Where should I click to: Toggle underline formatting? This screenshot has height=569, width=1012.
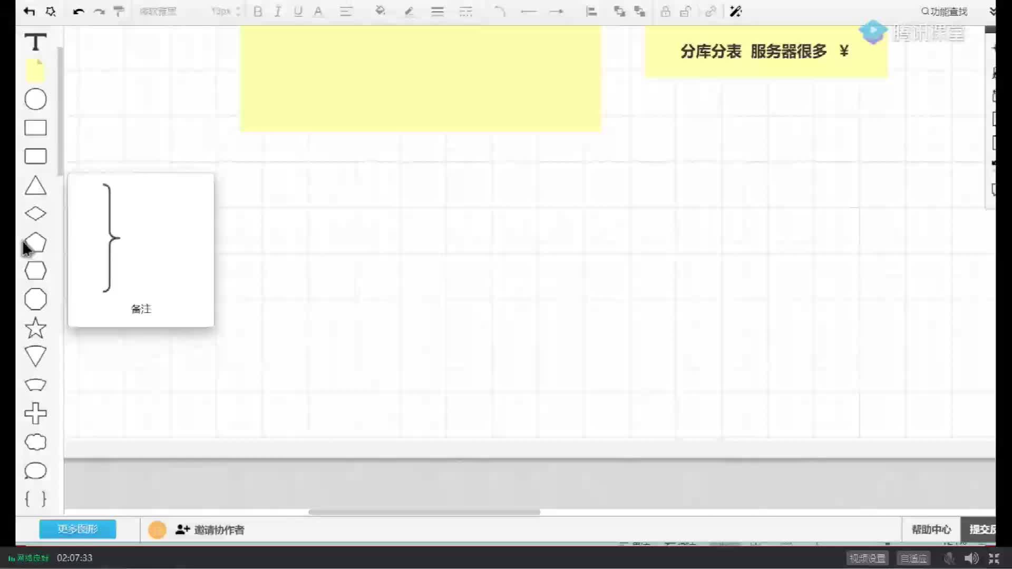[298, 12]
